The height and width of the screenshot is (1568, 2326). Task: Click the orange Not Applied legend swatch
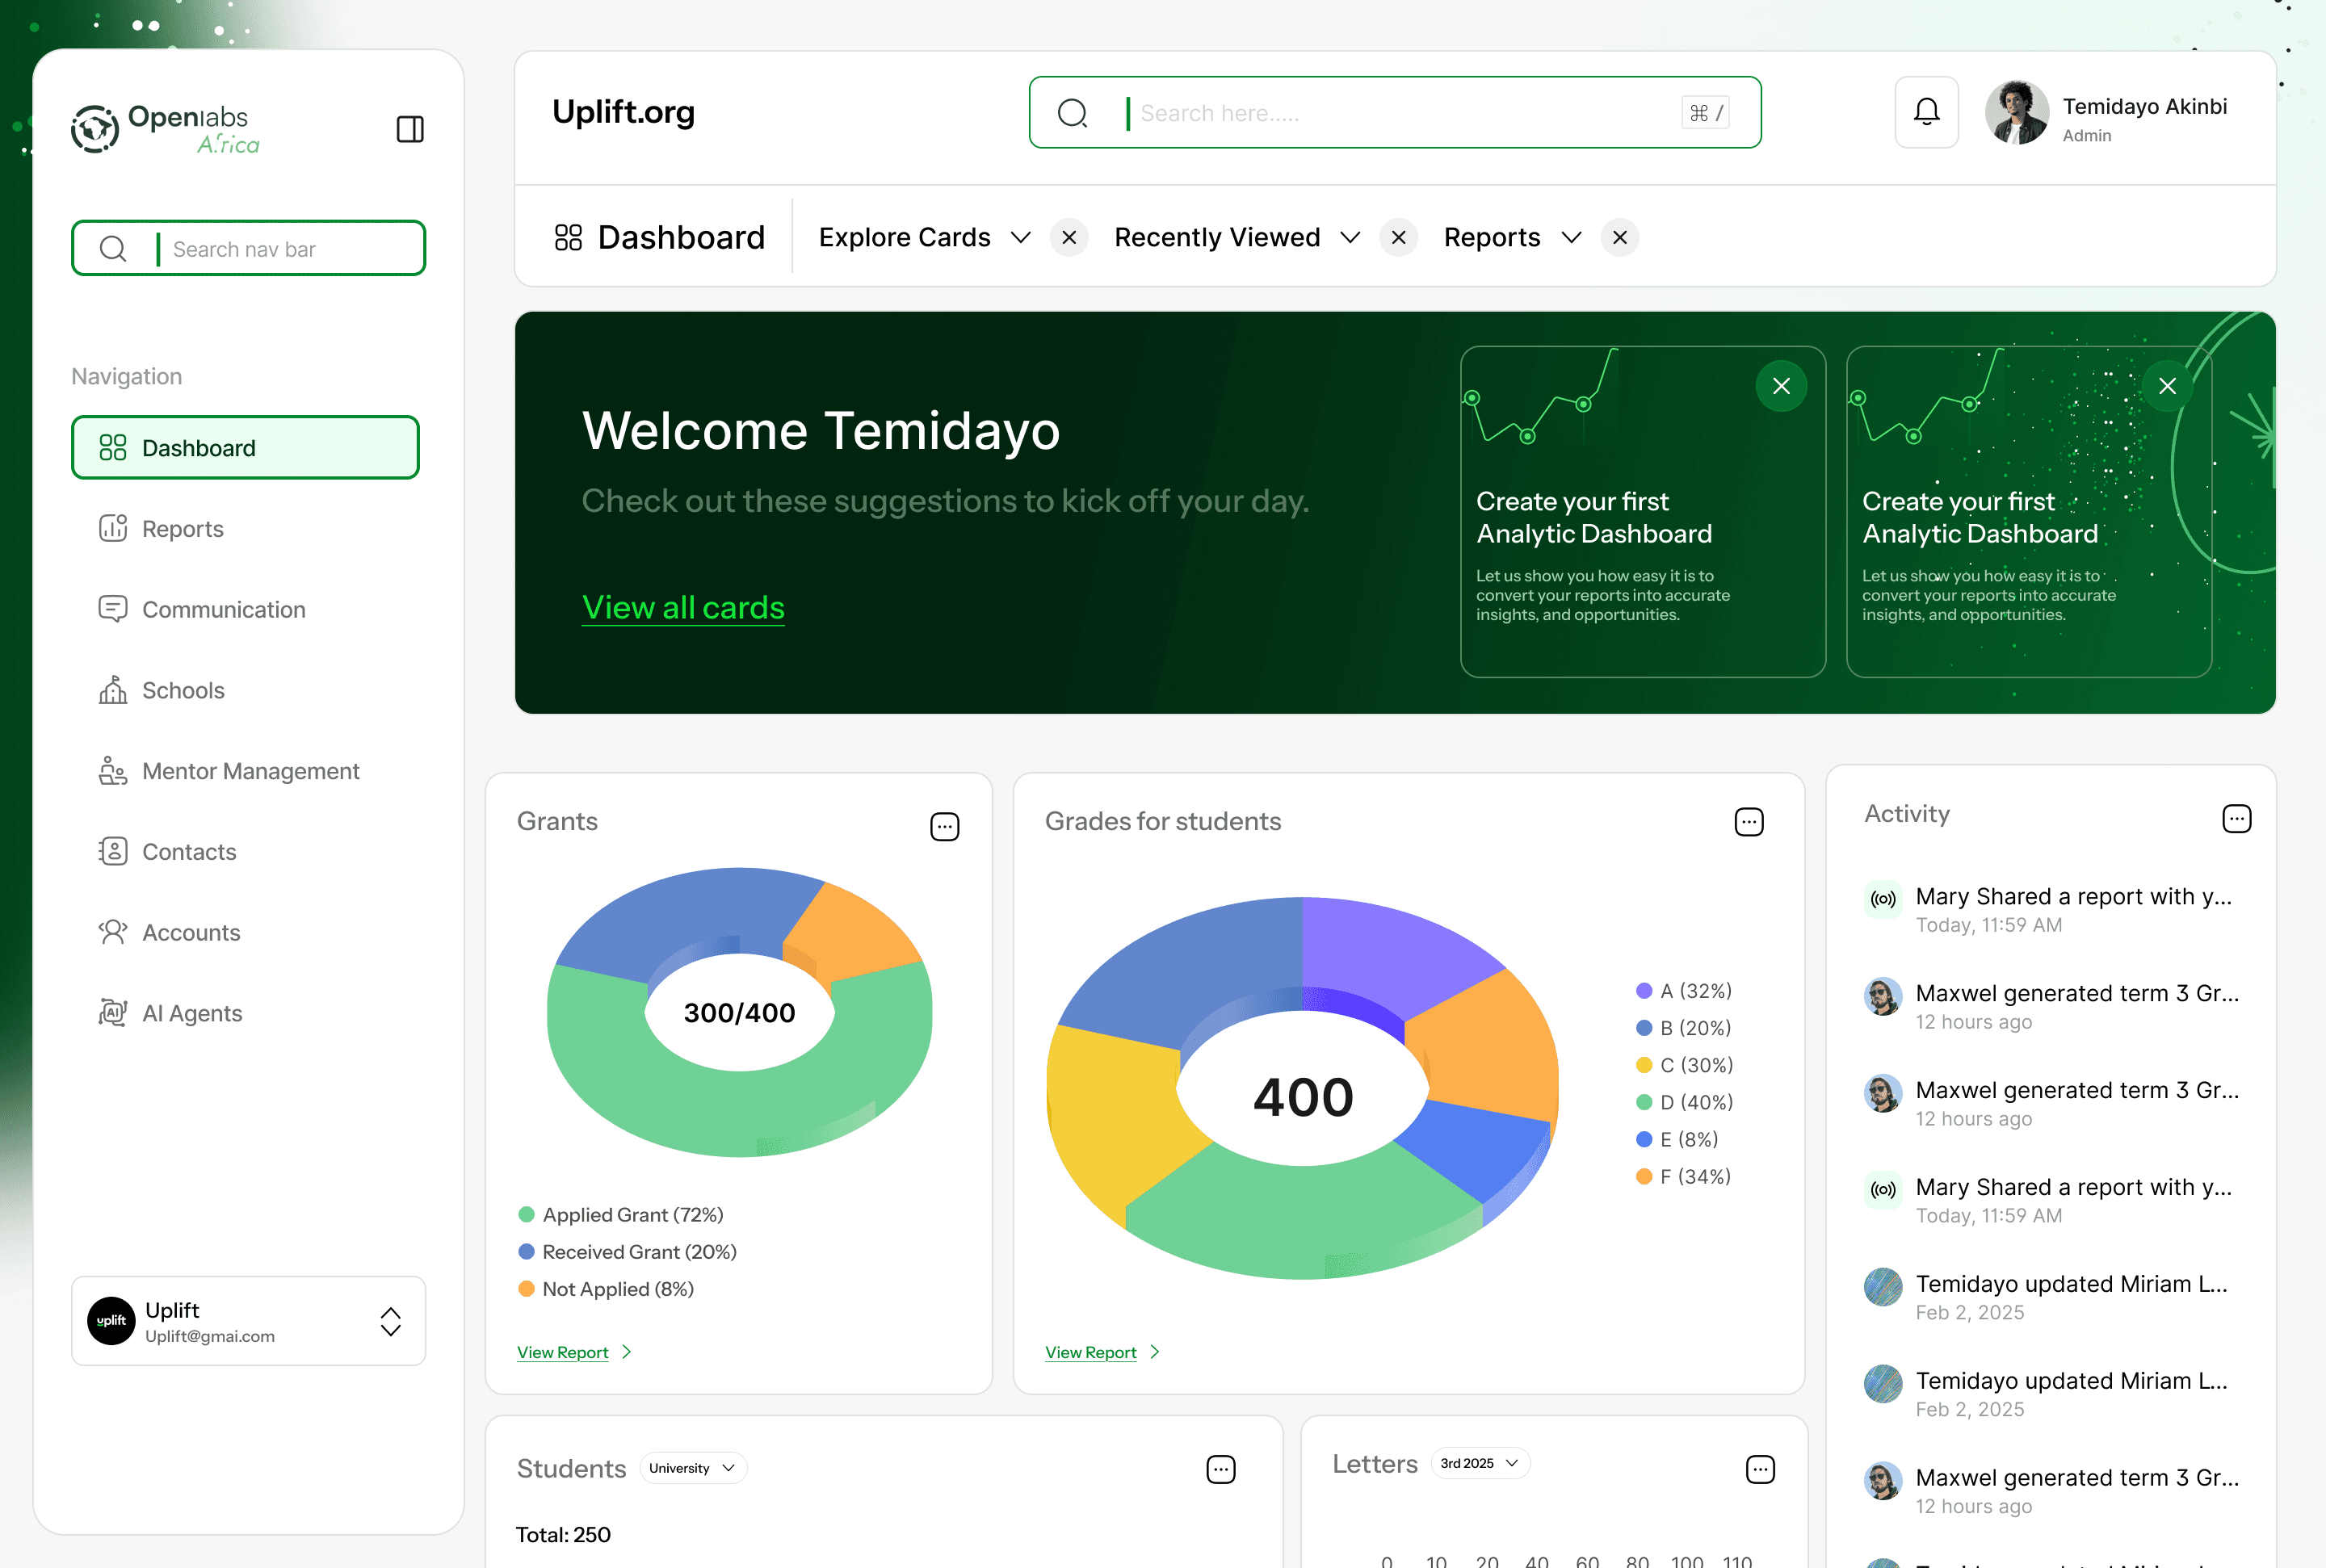click(526, 1289)
